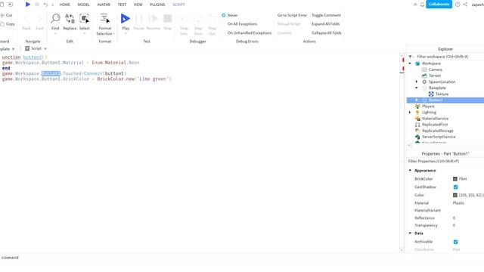
Task: Click the notification bell icon beside Collaborate
Action: click(x=422, y=5)
